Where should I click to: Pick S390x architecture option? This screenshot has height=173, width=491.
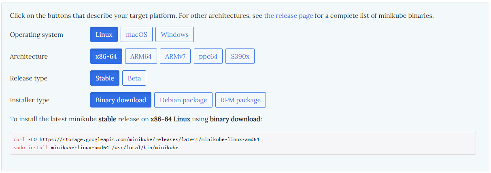[240, 56]
